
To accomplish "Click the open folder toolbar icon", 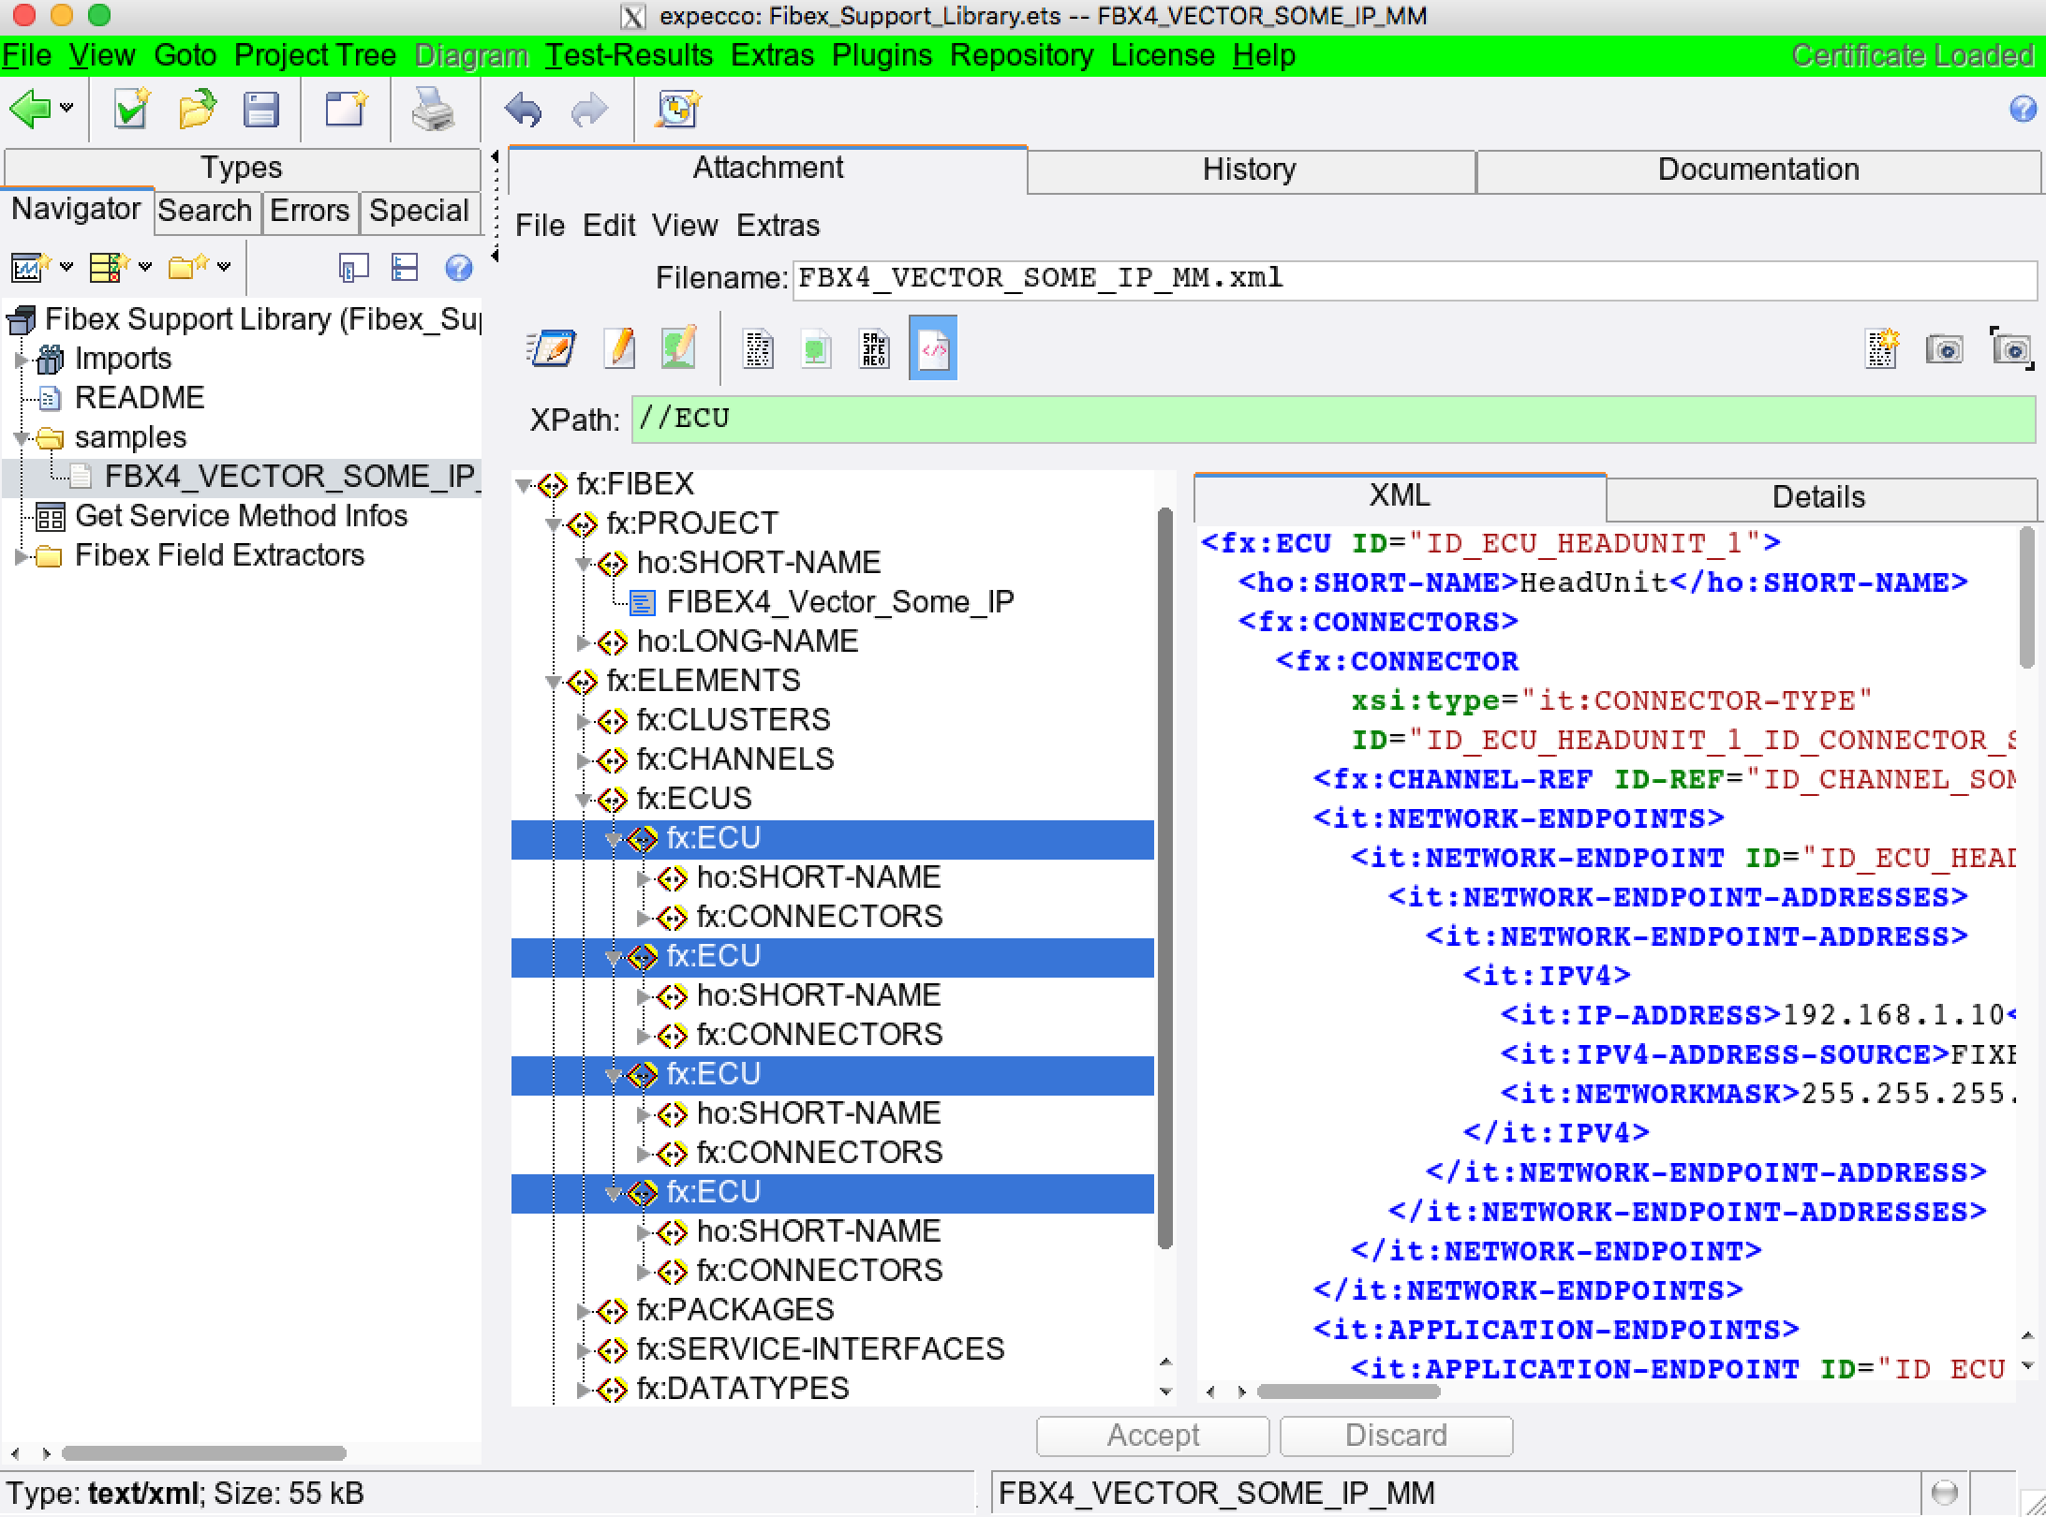I will [197, 110].
